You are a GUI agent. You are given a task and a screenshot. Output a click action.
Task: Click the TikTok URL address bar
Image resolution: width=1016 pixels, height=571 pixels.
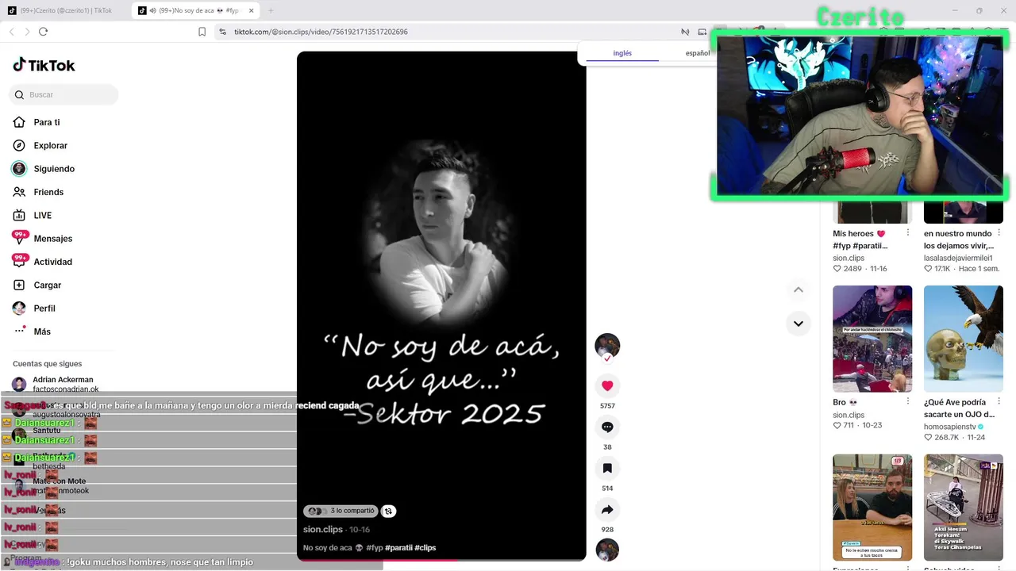[x=321, y=32]
